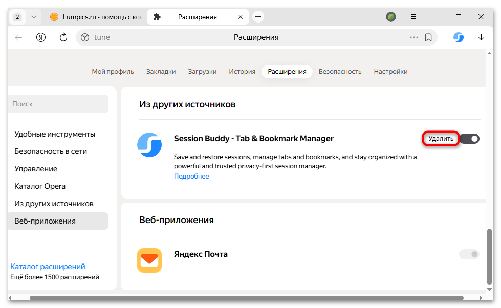Screen dimensions: 501x308
Task: Click the horizontal scrollbar thumb
Action: [246, 298]
